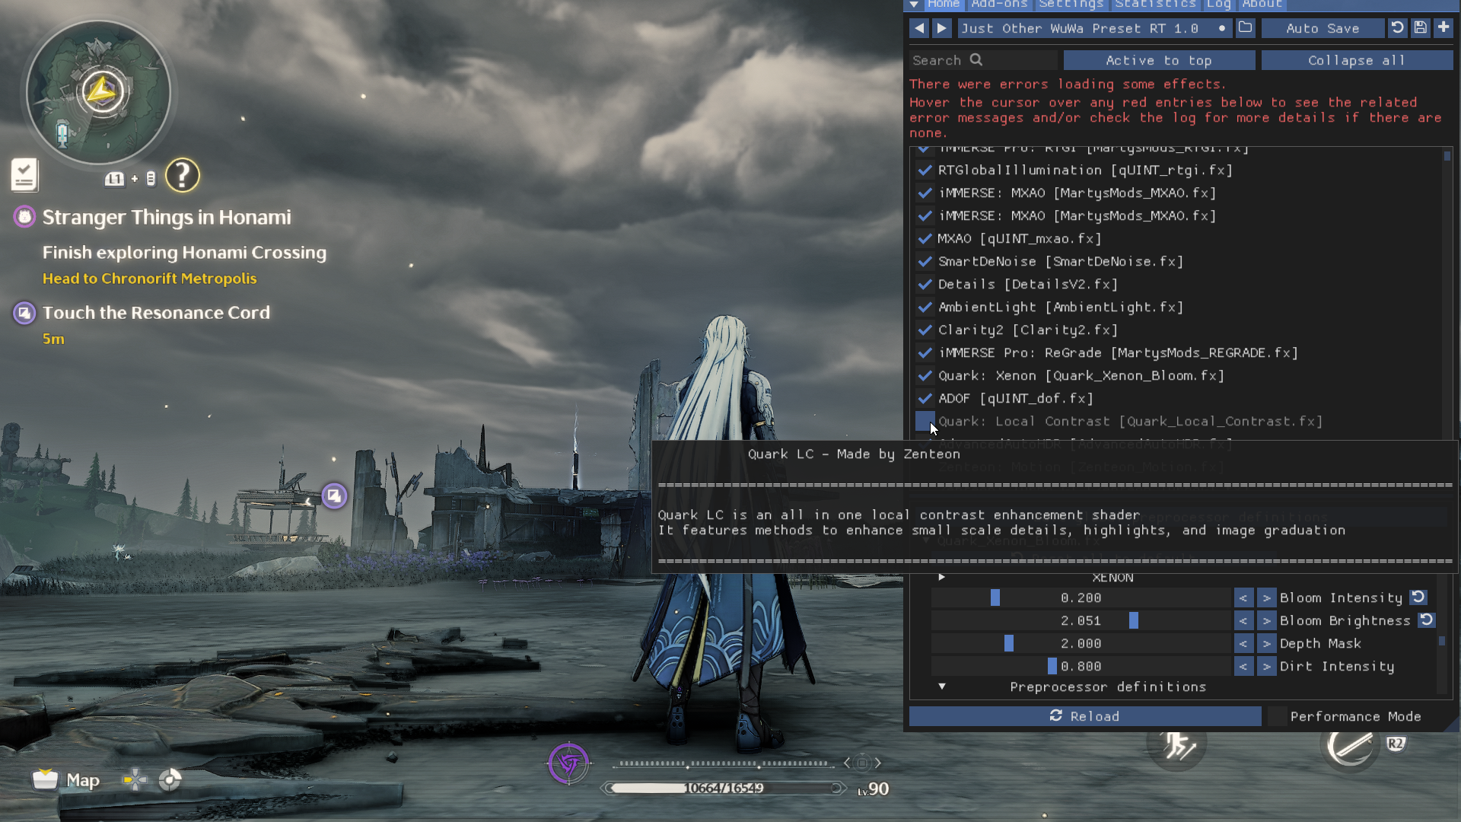1461x822 pixels.
Task: Collapse the ReShade overlay window arrow
Action: [x=914, y=5]
